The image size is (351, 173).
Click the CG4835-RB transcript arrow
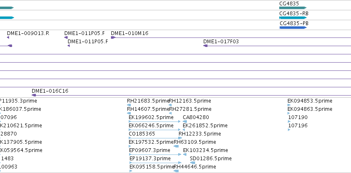point(293,18)
